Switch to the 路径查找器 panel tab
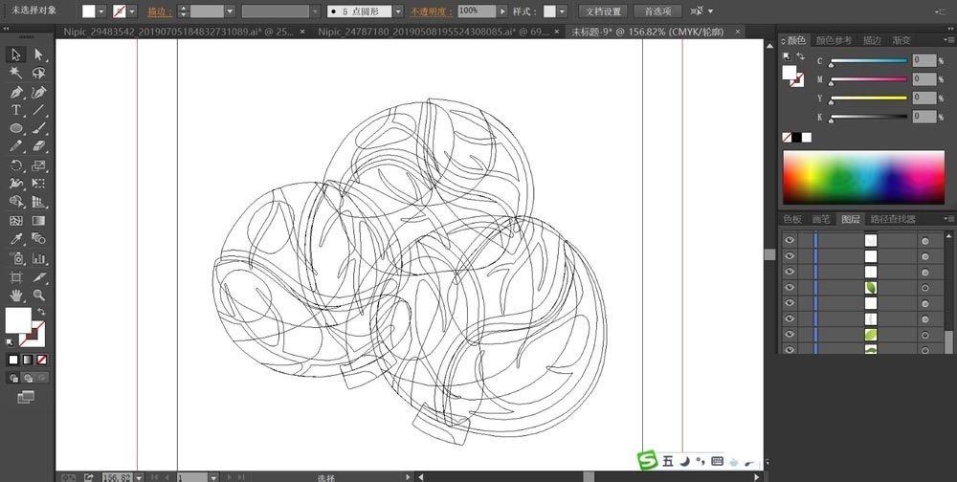This screenshot has height=482, width=957. tap(891, 219)
